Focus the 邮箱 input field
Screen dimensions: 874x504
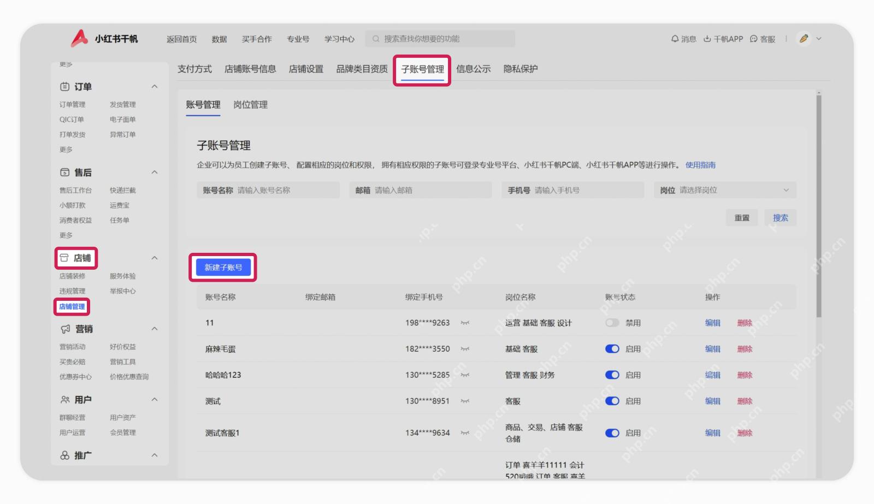tap(421, 190)
